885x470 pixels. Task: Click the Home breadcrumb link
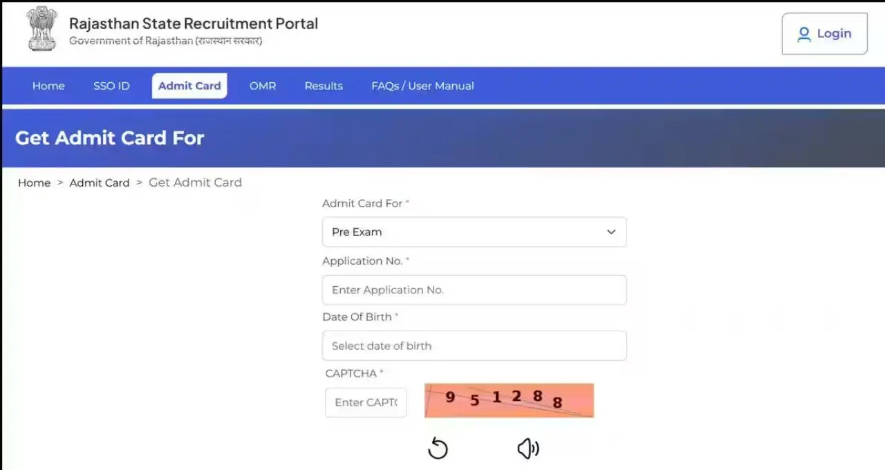pyautogui.click(x=34, y=182)
